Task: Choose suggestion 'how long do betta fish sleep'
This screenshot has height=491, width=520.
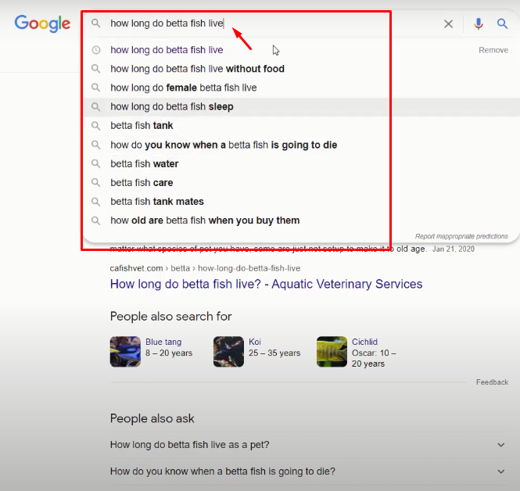Action: [x=172, y=107]
